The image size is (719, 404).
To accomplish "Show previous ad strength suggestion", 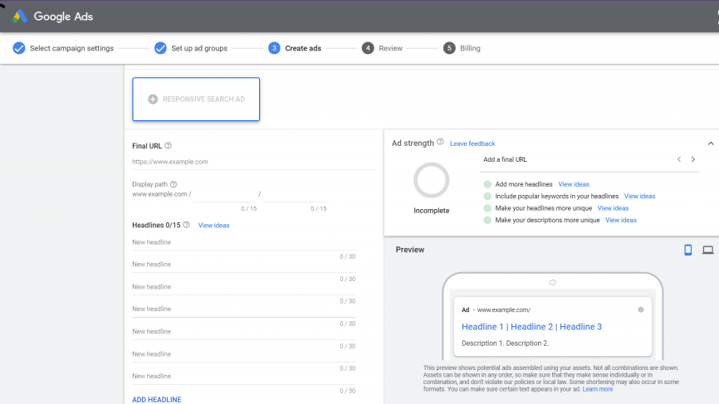I will click(678, 159).
